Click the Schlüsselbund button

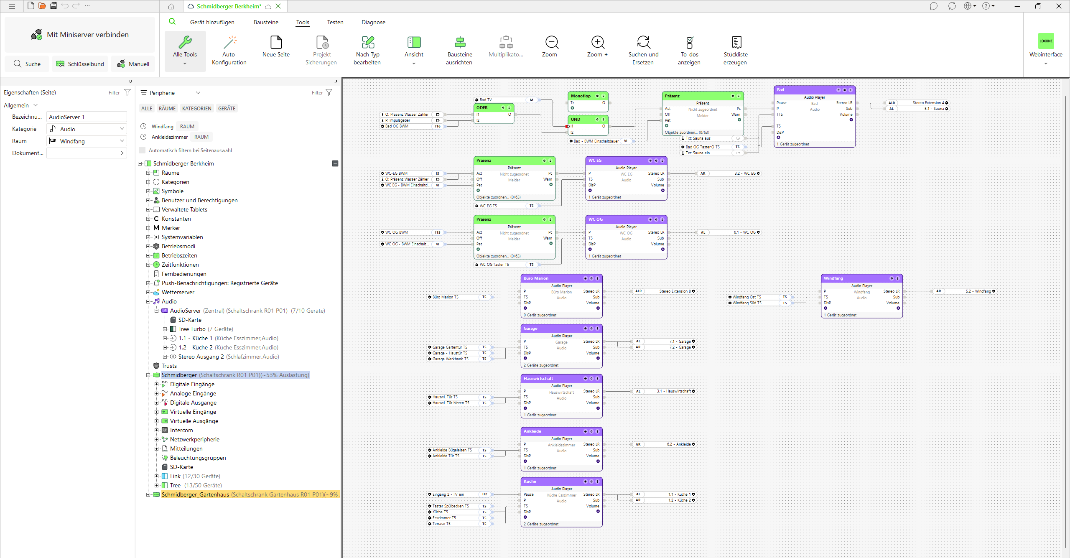click(80, 64)
